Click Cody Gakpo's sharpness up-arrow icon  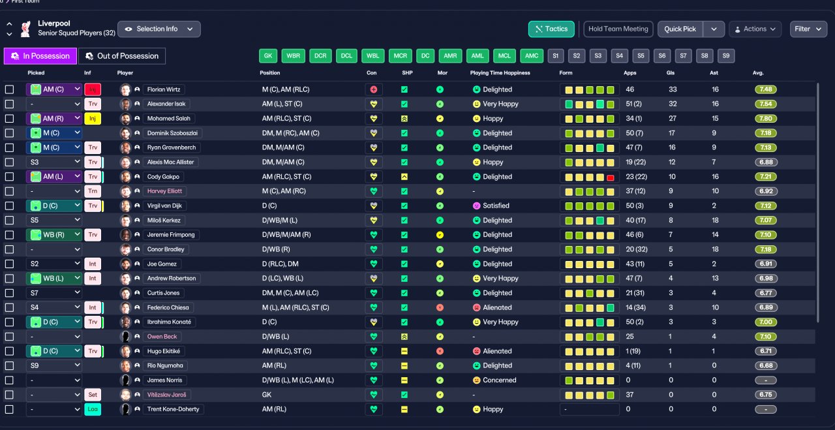(x=404, y=177)
